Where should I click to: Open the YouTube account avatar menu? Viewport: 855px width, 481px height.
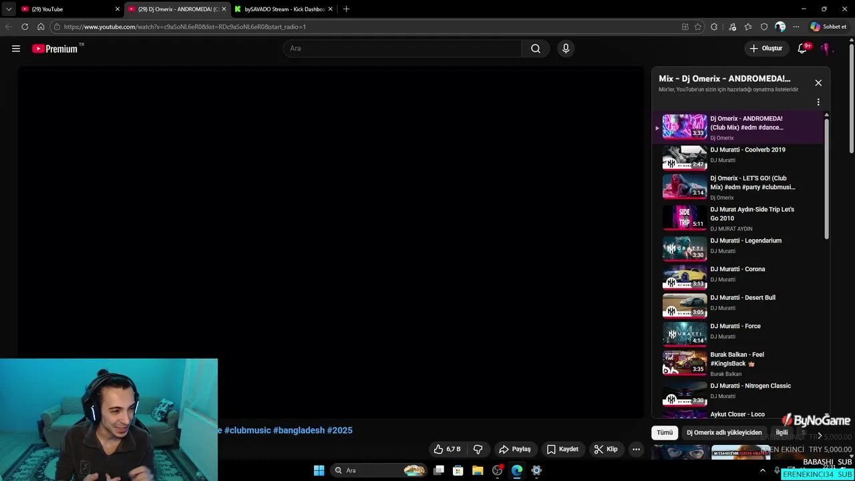(x=826, y=48)
